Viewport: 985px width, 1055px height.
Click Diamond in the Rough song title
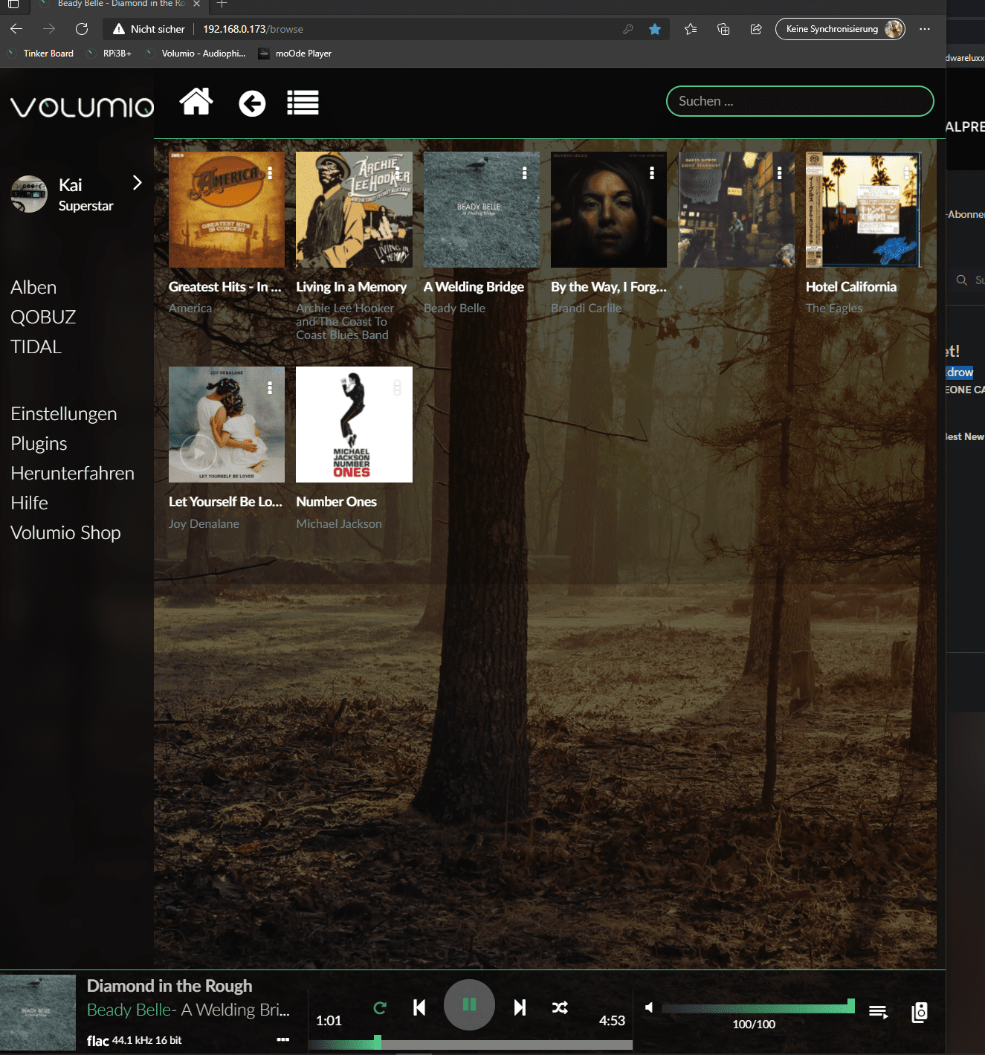(x=169, y=986)
